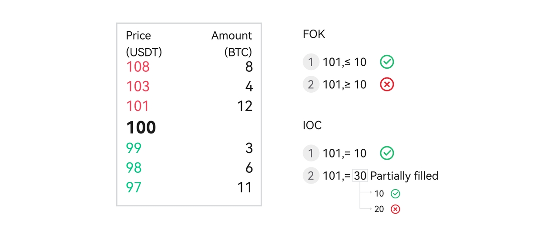Click the red ask price 101
The image size is (557, 248).
click(x=138, y=106)
